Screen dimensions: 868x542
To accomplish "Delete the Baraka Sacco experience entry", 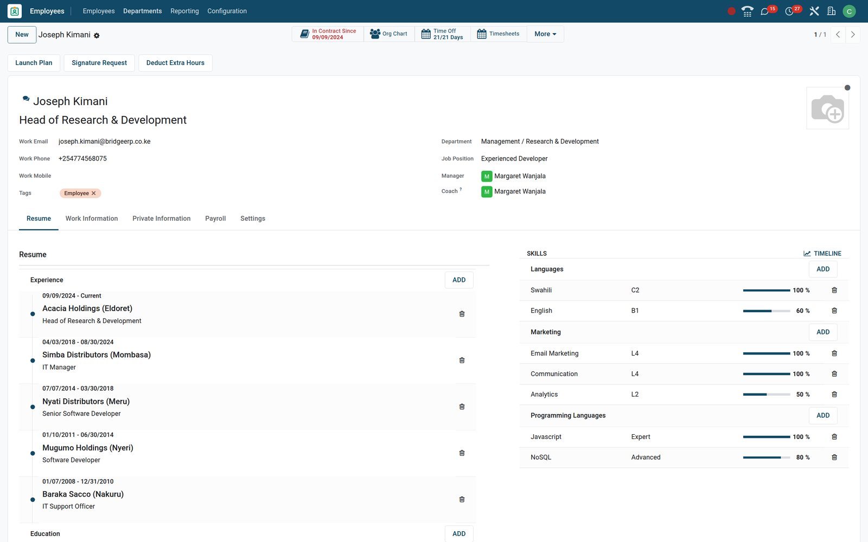I will click(462, 500).
